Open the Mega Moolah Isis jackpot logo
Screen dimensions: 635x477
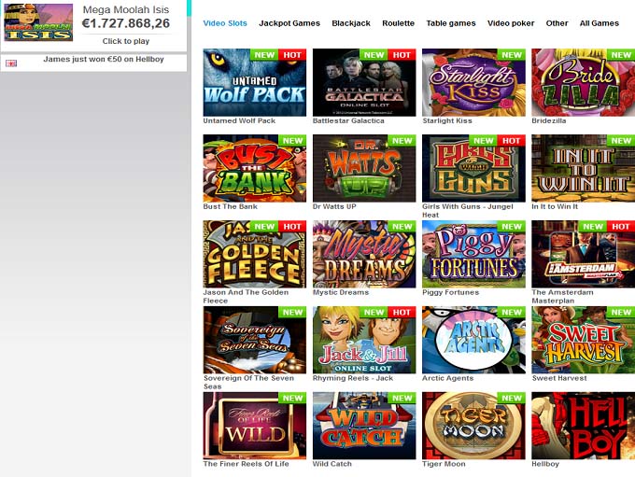point(38,22)
